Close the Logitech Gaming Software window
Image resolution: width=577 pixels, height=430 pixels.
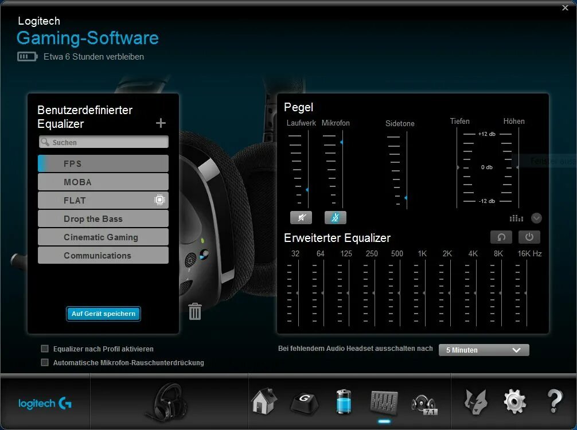[x=565, y=7]
